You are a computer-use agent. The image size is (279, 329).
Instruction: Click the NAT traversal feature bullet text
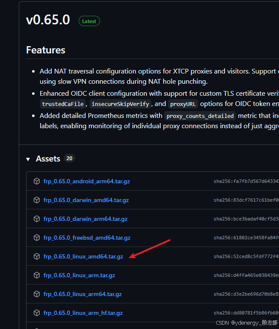click(159, 76)
